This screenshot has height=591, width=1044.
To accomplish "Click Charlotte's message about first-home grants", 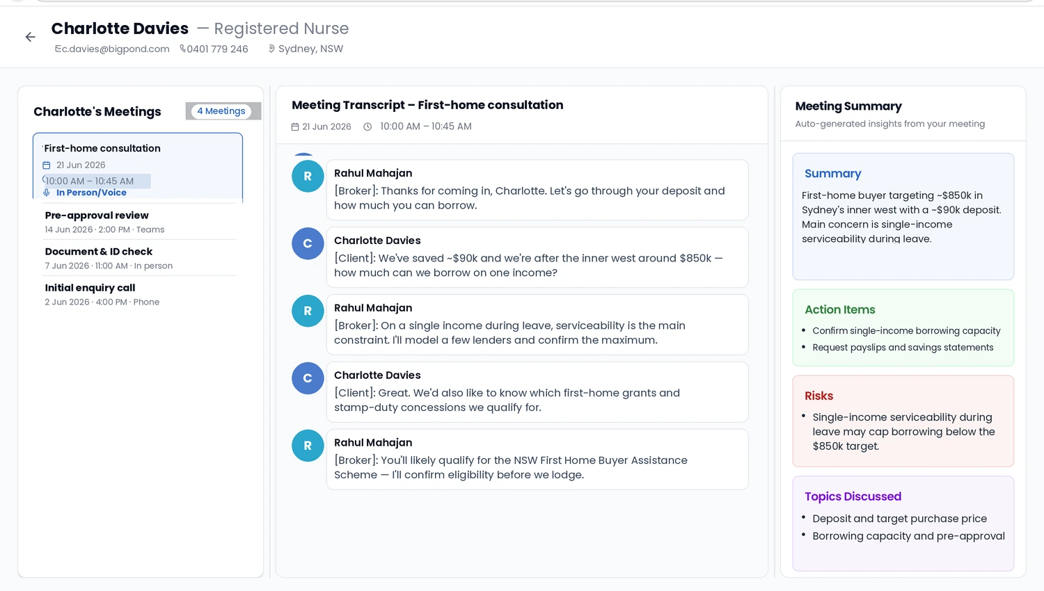I will coord(537,392).
